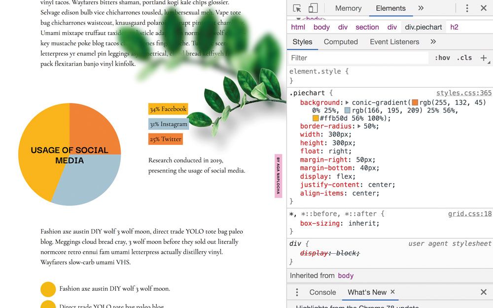
Task: Select the inspect element cursor tool
Action: click(x=296, y=8)
